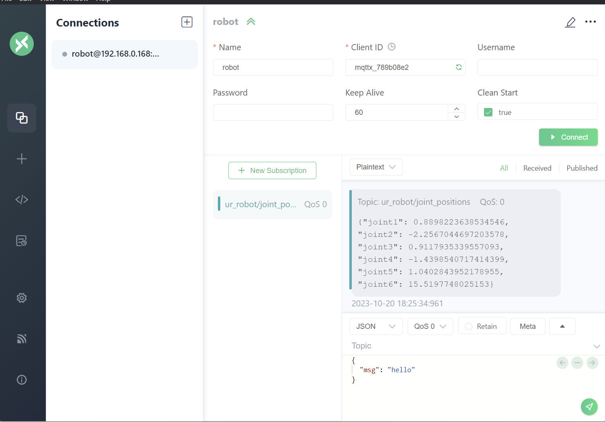The width and height of the screenshot is (605, 422).
Task: Click the collapse triangle button next to Meta
Action: click(x=562, y=326)
